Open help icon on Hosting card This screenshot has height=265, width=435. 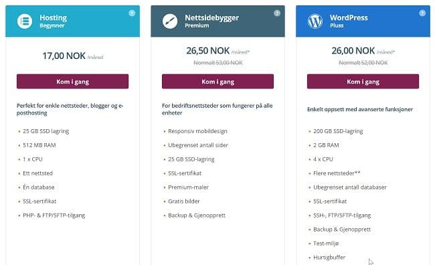[x=132, y=13]
